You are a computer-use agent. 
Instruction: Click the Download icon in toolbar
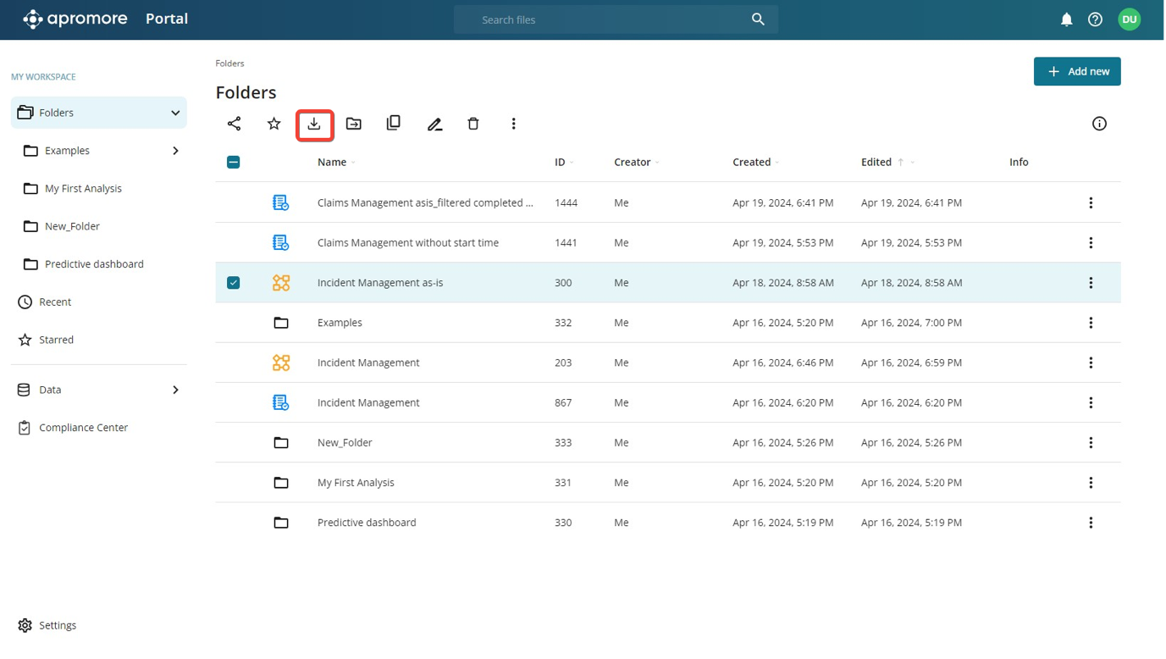point(314,125)
